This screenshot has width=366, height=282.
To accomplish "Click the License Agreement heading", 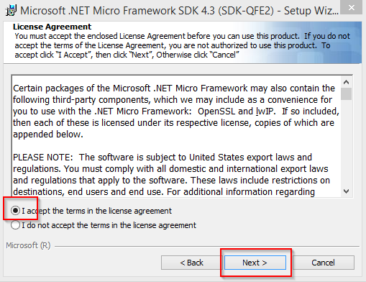I will point(52,27).
